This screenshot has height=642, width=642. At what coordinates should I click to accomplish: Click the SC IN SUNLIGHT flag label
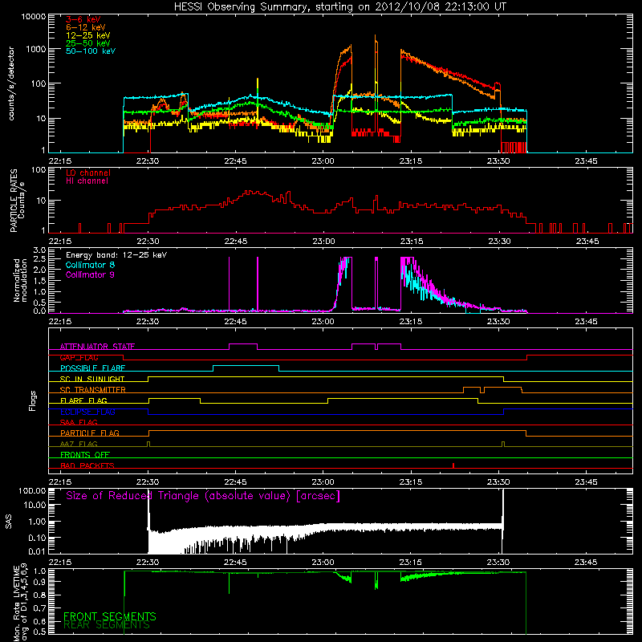point(92,379)
